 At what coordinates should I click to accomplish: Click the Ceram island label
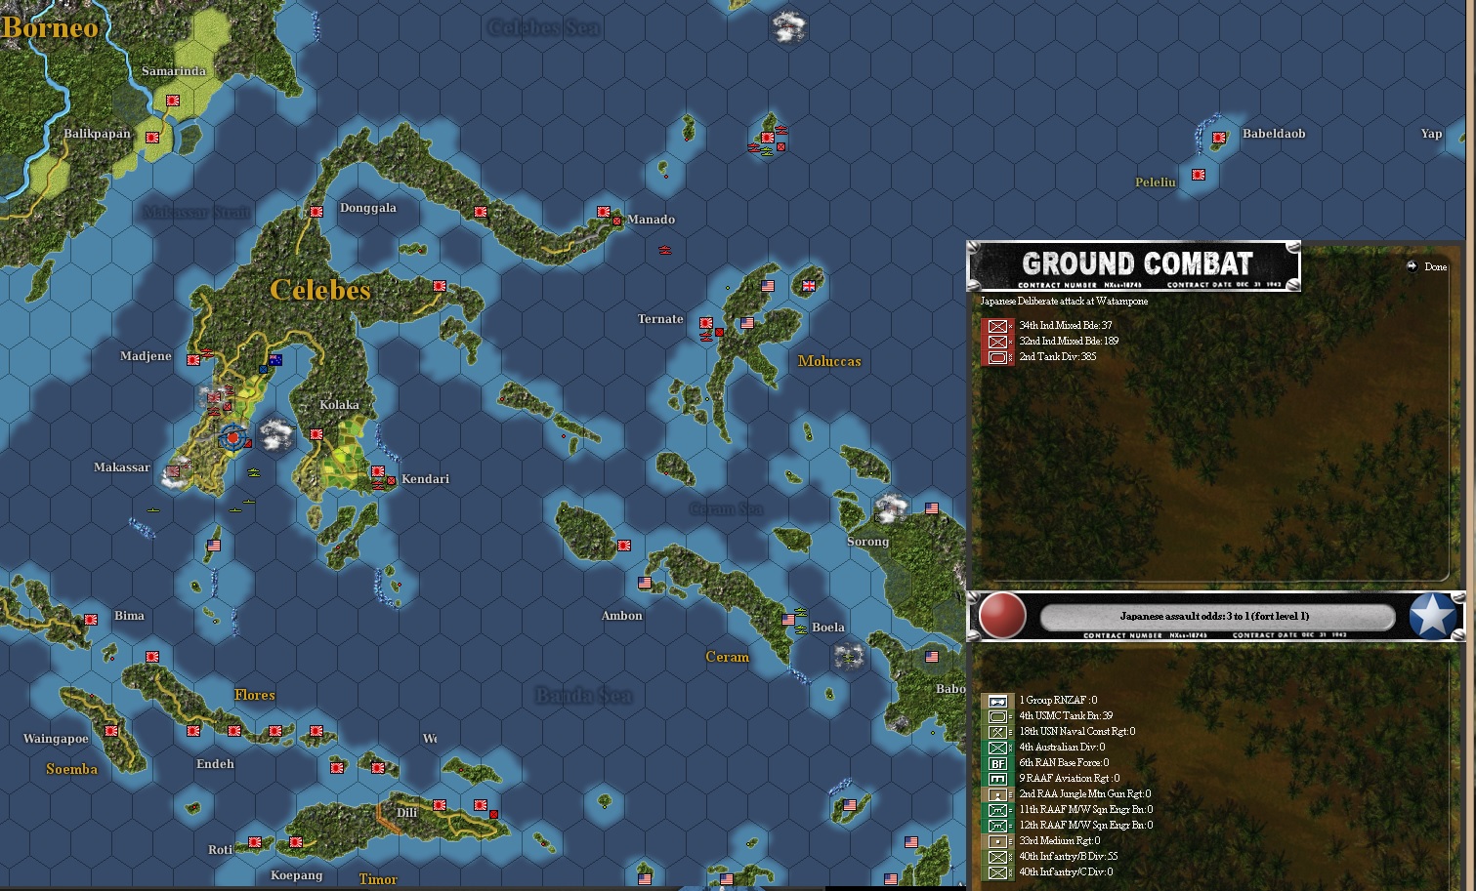(728, 657)
